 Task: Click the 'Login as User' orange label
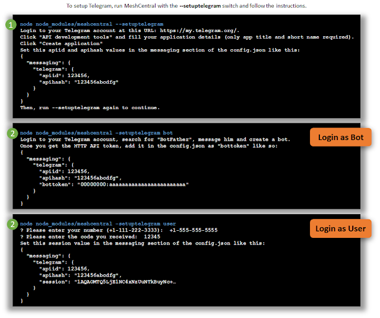[340, 228]
